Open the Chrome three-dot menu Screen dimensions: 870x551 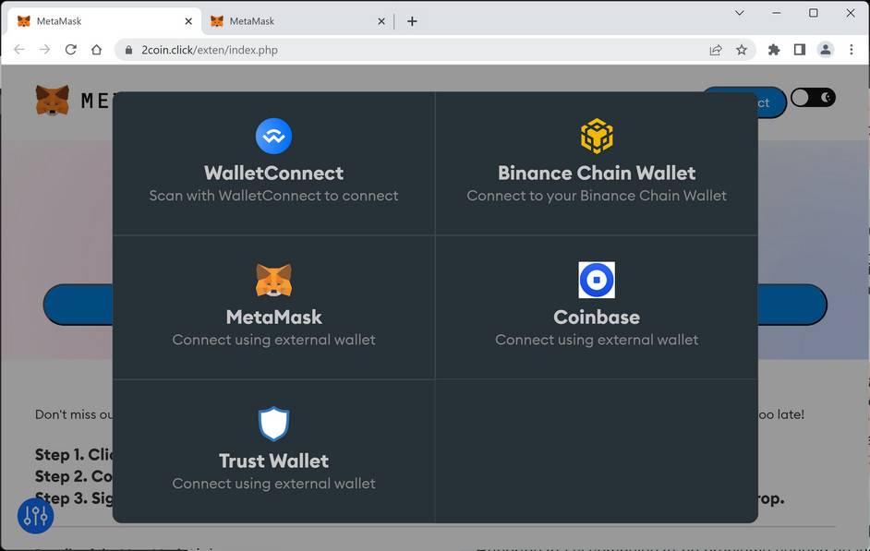[852, 50]
